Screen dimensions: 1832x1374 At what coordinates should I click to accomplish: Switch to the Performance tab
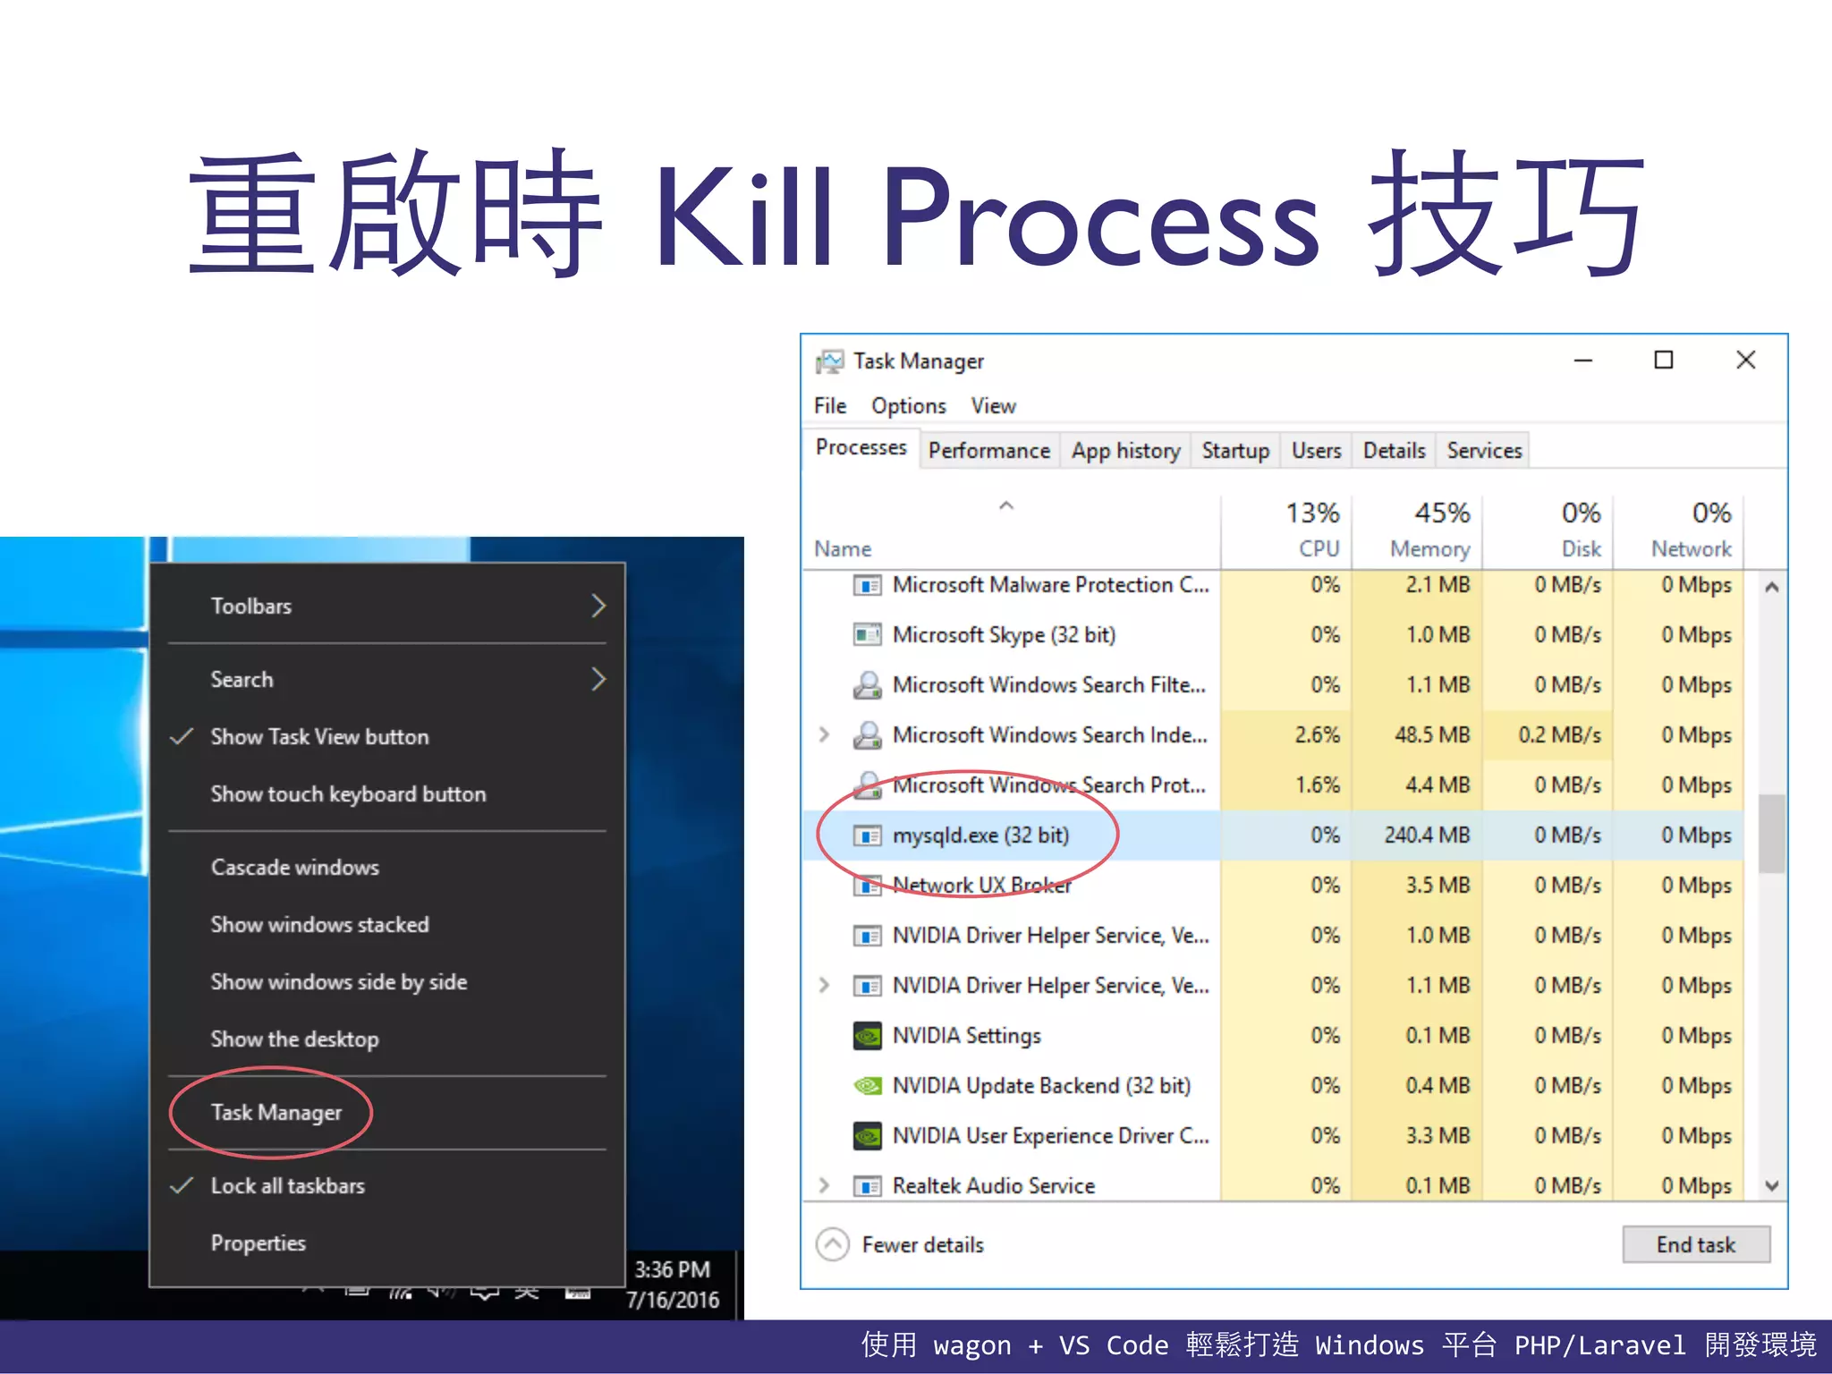[989, 451]
